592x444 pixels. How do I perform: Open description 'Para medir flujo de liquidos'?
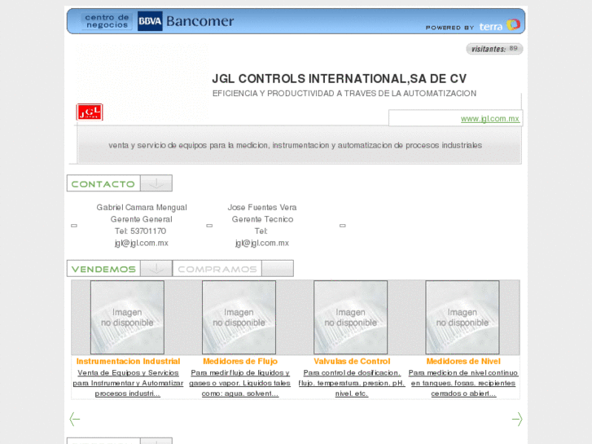pos(239,383)
